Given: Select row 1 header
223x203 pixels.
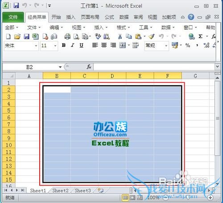Looking at the screenshot, I should tap(8, 83).
